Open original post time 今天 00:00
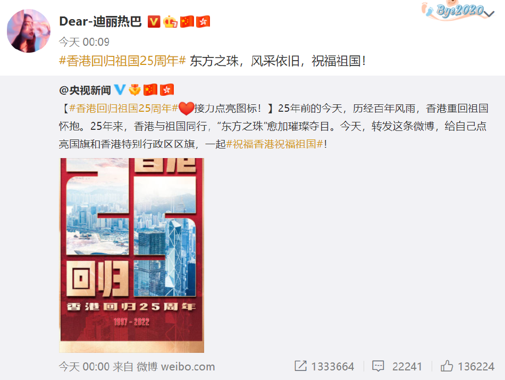The width and height of the screenshot is (505, 380). pyautogui.click(x=85, y=367)
